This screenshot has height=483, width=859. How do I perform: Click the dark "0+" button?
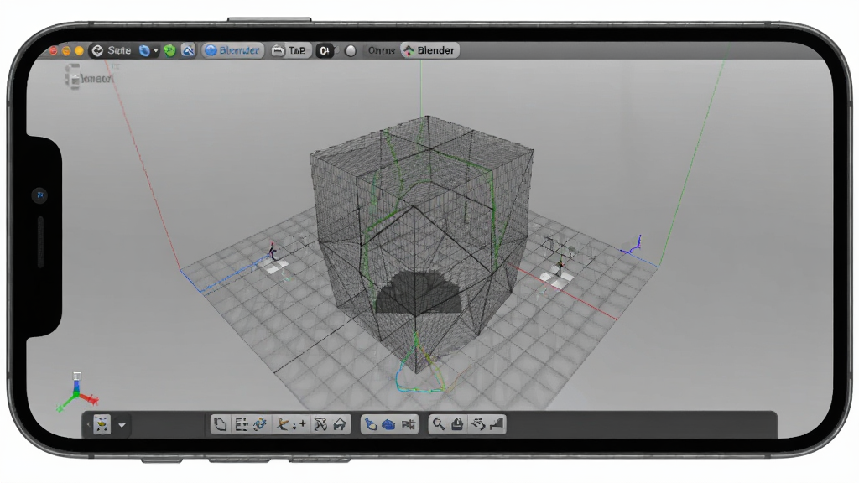pos(325,51)
